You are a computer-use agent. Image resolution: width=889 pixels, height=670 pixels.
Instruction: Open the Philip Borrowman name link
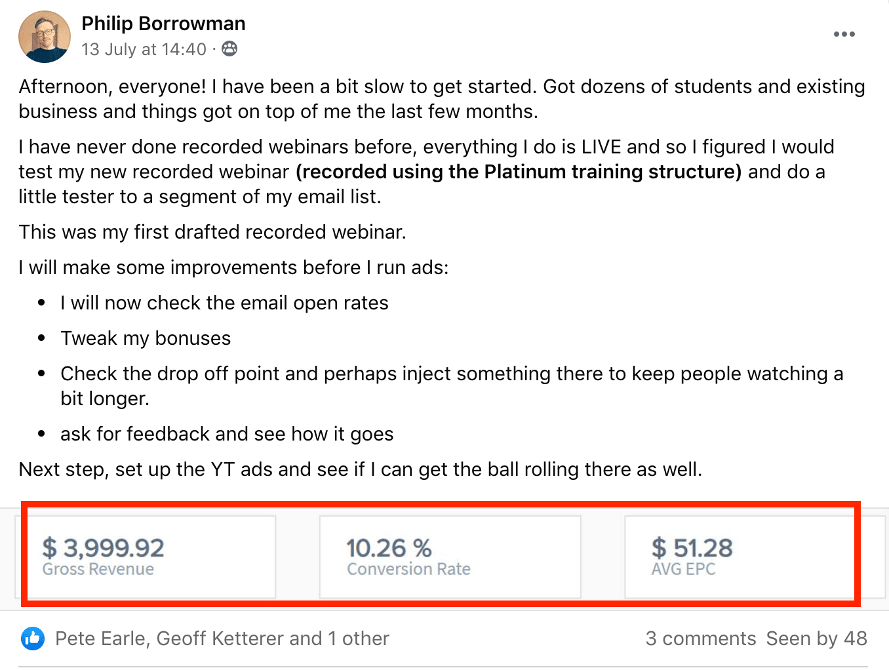coord(163,24)
